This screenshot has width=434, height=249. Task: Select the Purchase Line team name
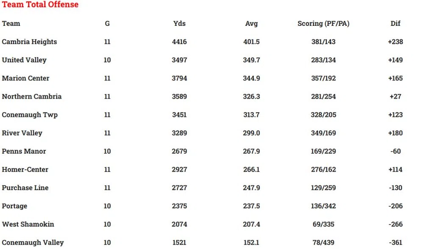click(x=25, y=188)
